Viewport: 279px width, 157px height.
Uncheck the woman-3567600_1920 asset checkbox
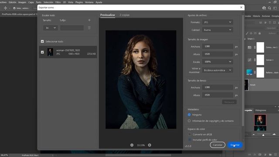[x=42, y=52]
